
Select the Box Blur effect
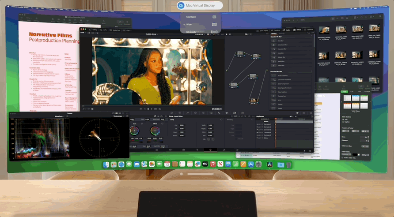pyautogui.click(x=291, y=41)
